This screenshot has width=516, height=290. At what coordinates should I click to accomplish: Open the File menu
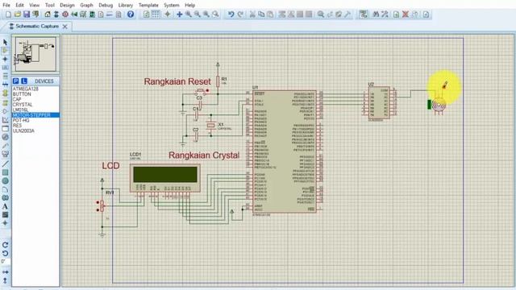coord(6,6)
